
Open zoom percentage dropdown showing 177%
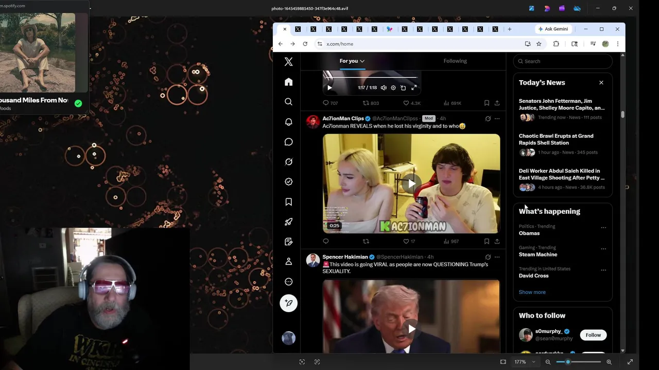point(525,362)
